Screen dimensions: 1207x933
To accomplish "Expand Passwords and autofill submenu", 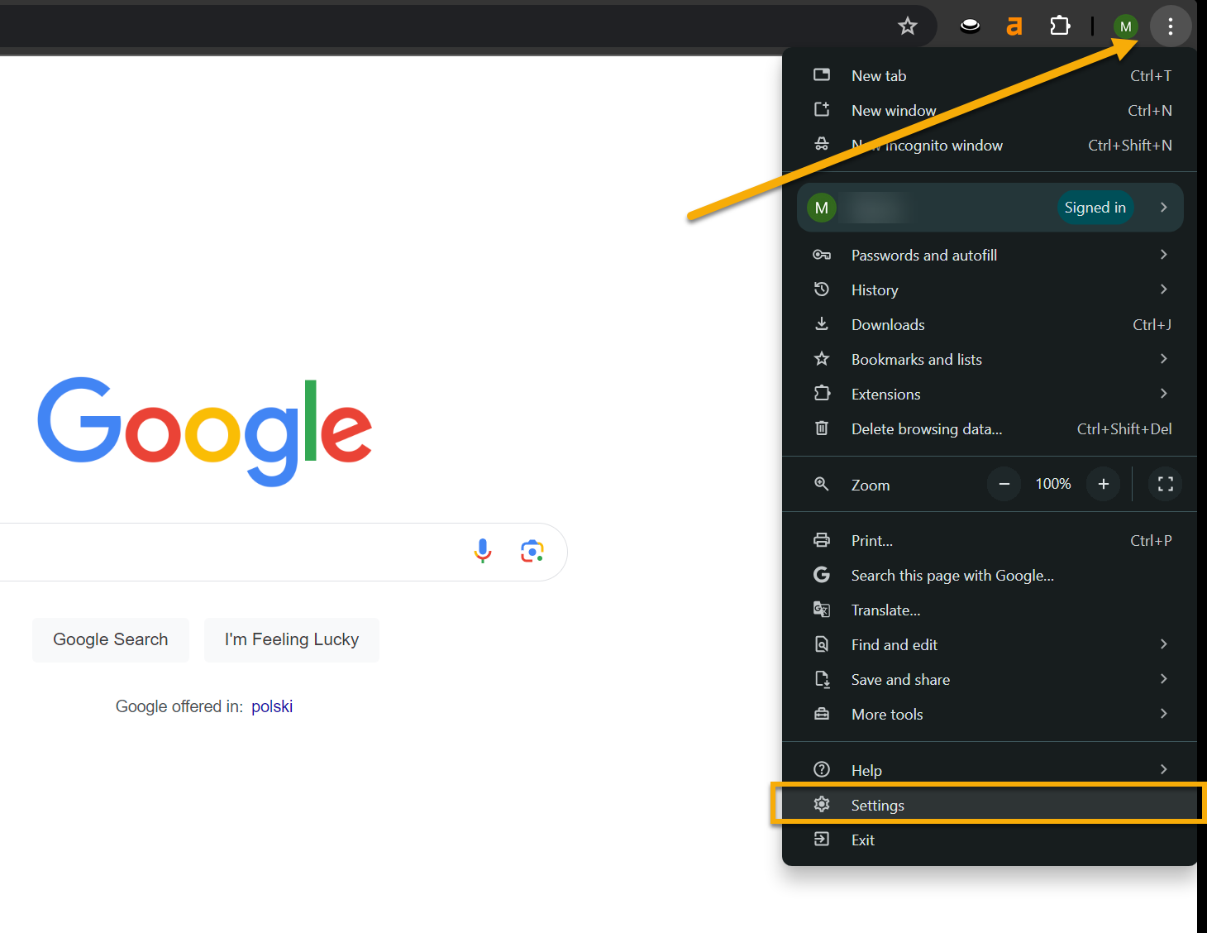I will tap(990, 255).
